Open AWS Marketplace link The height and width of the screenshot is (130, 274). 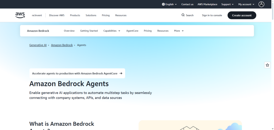[x=207, y=4]
